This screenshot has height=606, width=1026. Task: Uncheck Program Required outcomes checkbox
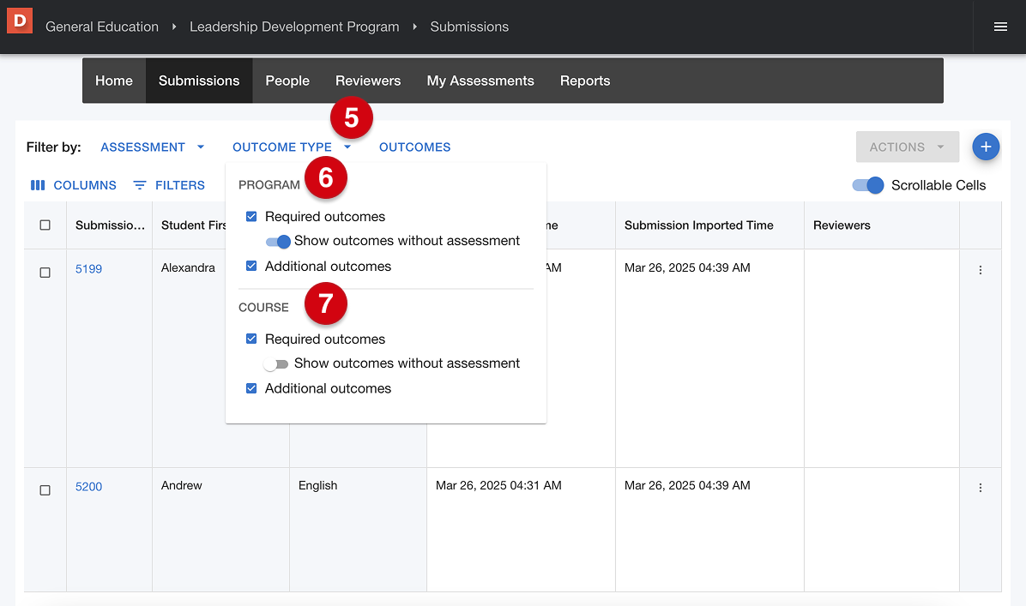(x=251, y=217)
